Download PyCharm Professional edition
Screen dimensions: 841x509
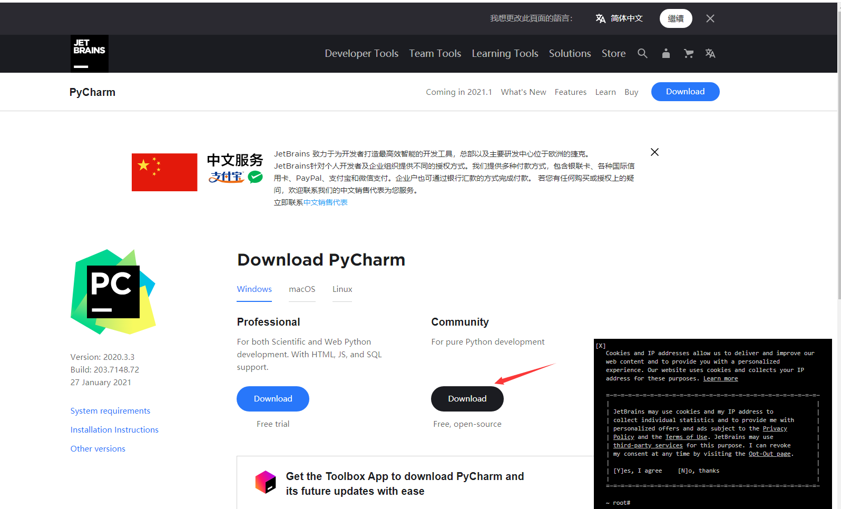pos(273,399)
